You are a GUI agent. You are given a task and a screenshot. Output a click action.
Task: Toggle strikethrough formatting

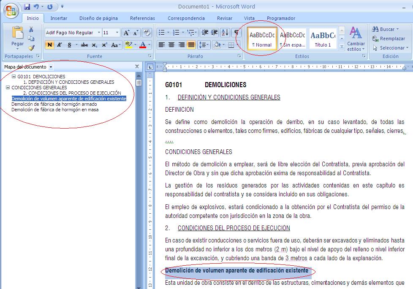coord(84,45)
